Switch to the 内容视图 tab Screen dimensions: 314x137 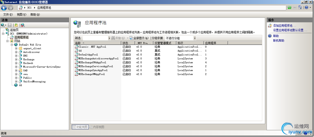click(97, 127)
